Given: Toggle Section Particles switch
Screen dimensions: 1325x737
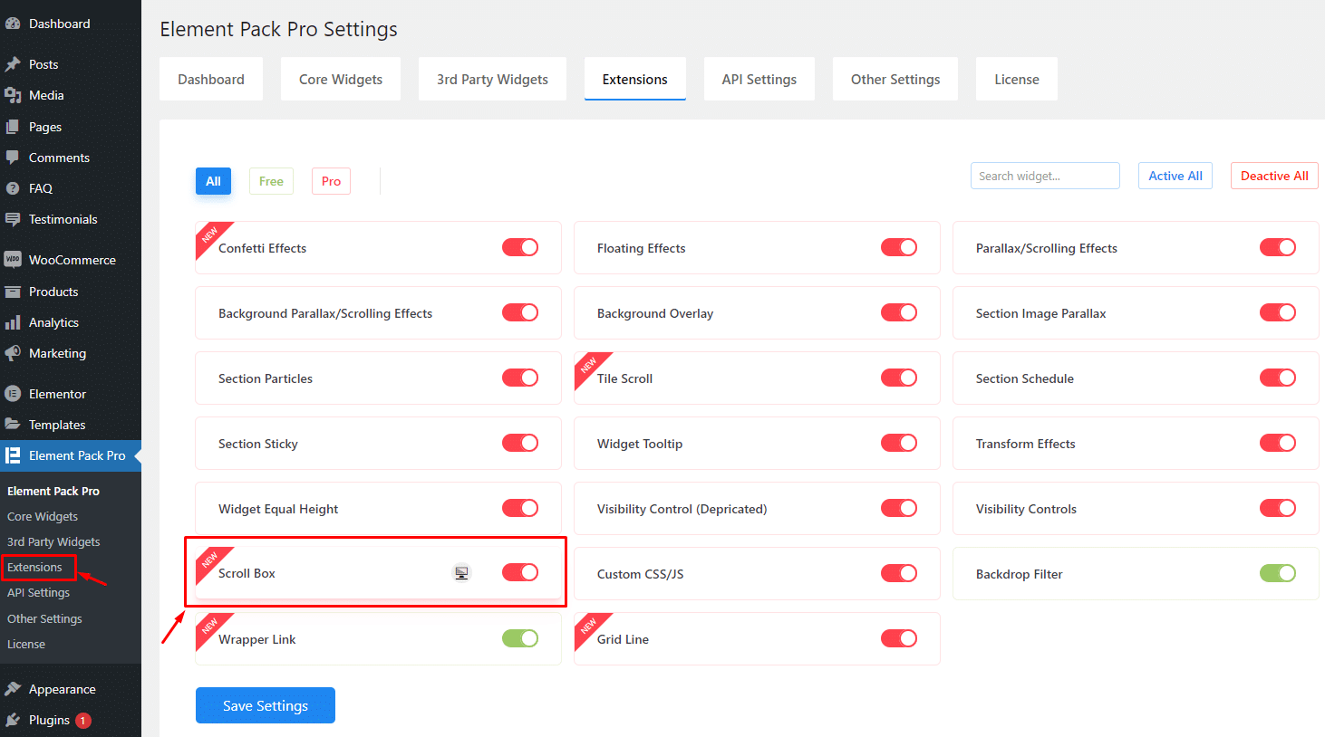Looking at the screenshot, I should 520,378.
